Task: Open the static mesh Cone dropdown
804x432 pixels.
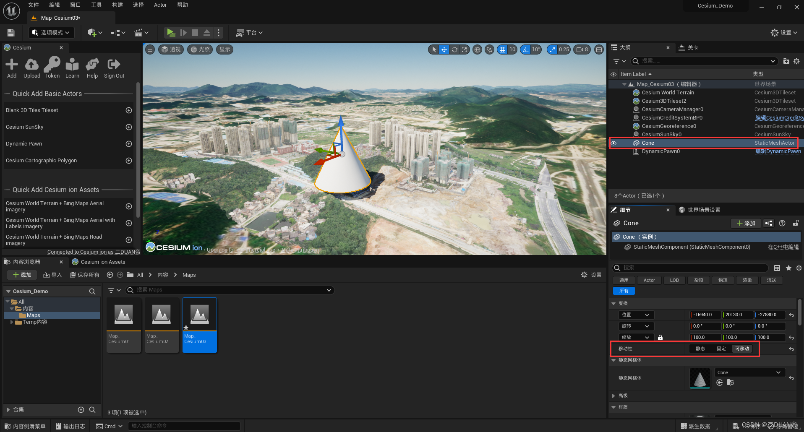Action: (x=749, y=372)
